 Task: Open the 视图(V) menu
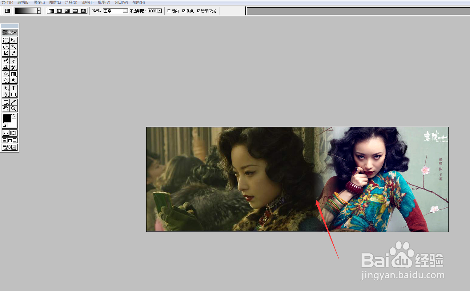104,2
